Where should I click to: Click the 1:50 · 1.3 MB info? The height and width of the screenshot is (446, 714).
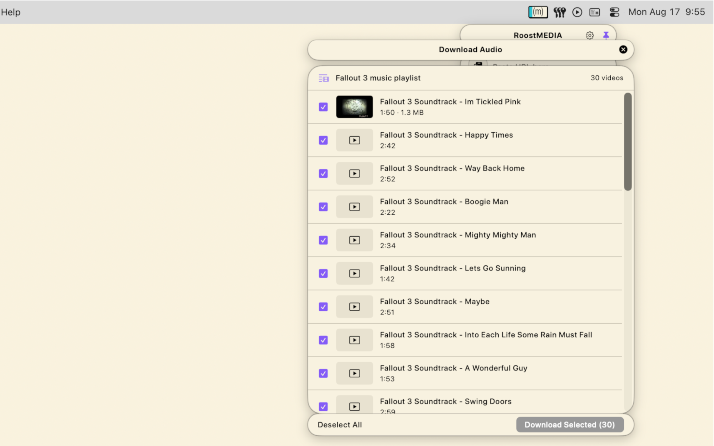click(402, 113)
